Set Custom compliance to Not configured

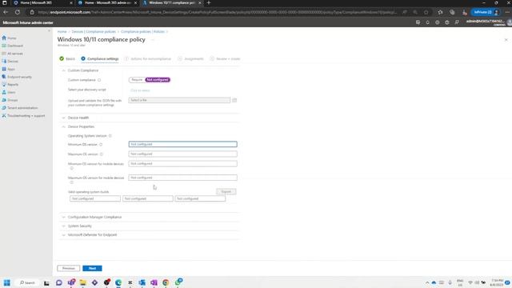[x=158, y=80]
